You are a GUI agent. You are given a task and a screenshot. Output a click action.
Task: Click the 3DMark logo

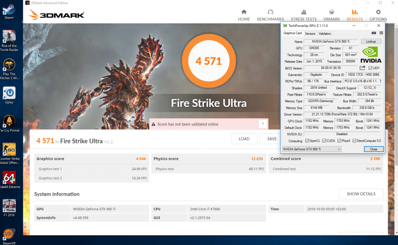(56, 15)
